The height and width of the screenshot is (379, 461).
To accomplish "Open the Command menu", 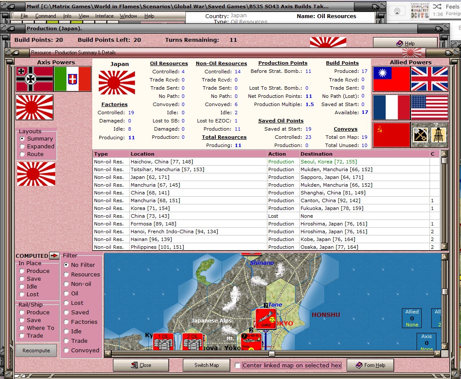I will tap(45, 16).
